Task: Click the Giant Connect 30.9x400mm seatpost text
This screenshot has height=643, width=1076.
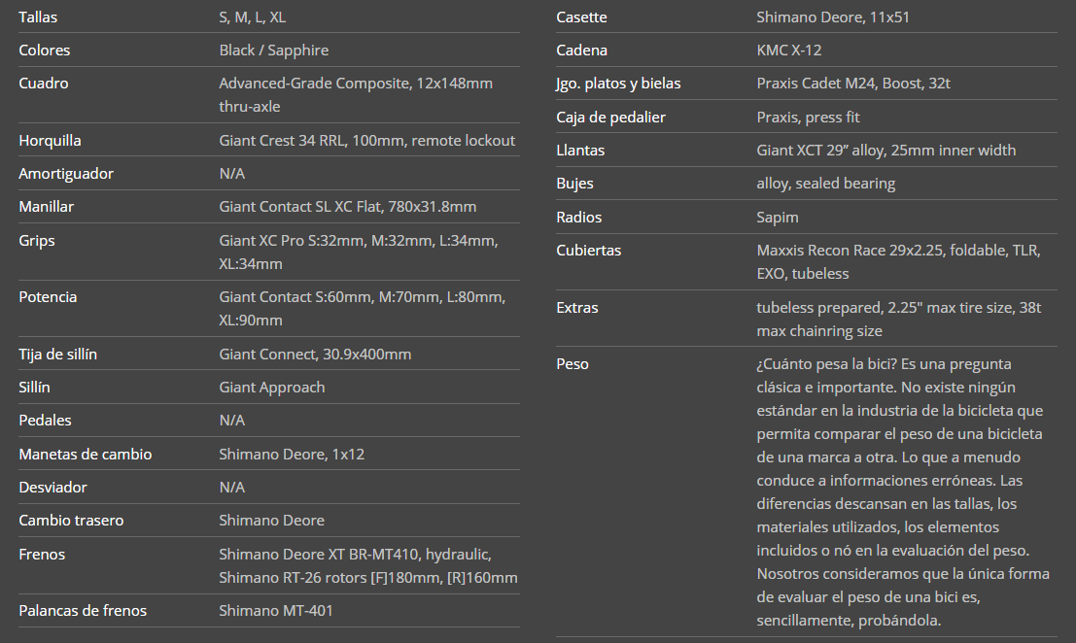Action: 315,355
